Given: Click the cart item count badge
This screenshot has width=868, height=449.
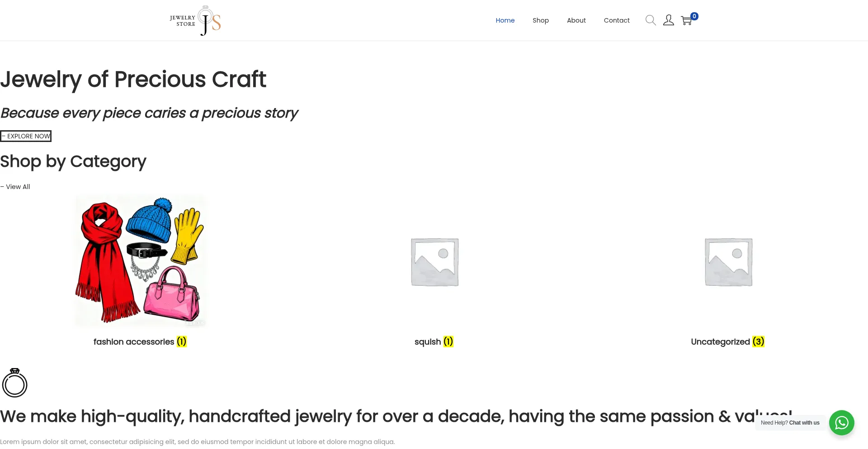Looking at the screenshot, I should tap(694, 16).
